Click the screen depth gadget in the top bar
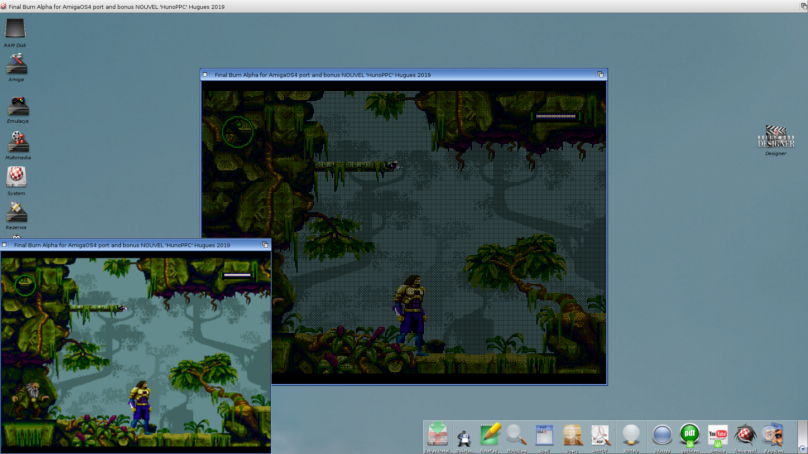This screenshot has width=808, height=454. tap(803, 6)
